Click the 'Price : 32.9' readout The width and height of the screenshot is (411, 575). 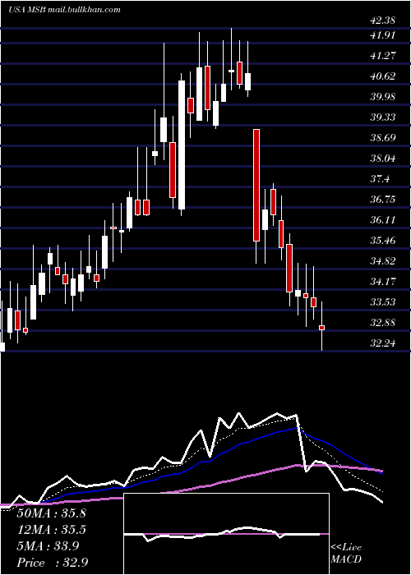click(52, 563)
